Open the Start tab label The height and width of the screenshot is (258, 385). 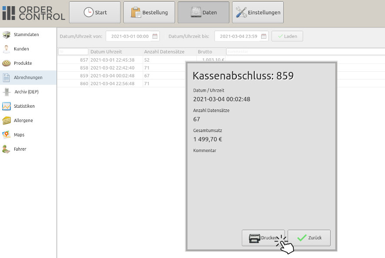point(101,13)
